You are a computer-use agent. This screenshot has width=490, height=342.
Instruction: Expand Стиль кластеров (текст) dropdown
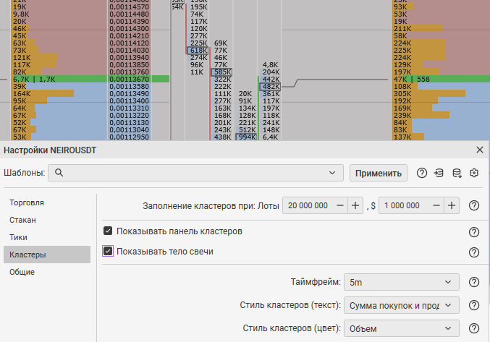coord(401,305)
